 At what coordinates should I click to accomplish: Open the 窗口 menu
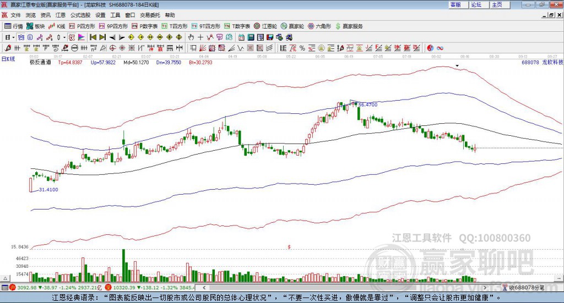pos(130,15)
